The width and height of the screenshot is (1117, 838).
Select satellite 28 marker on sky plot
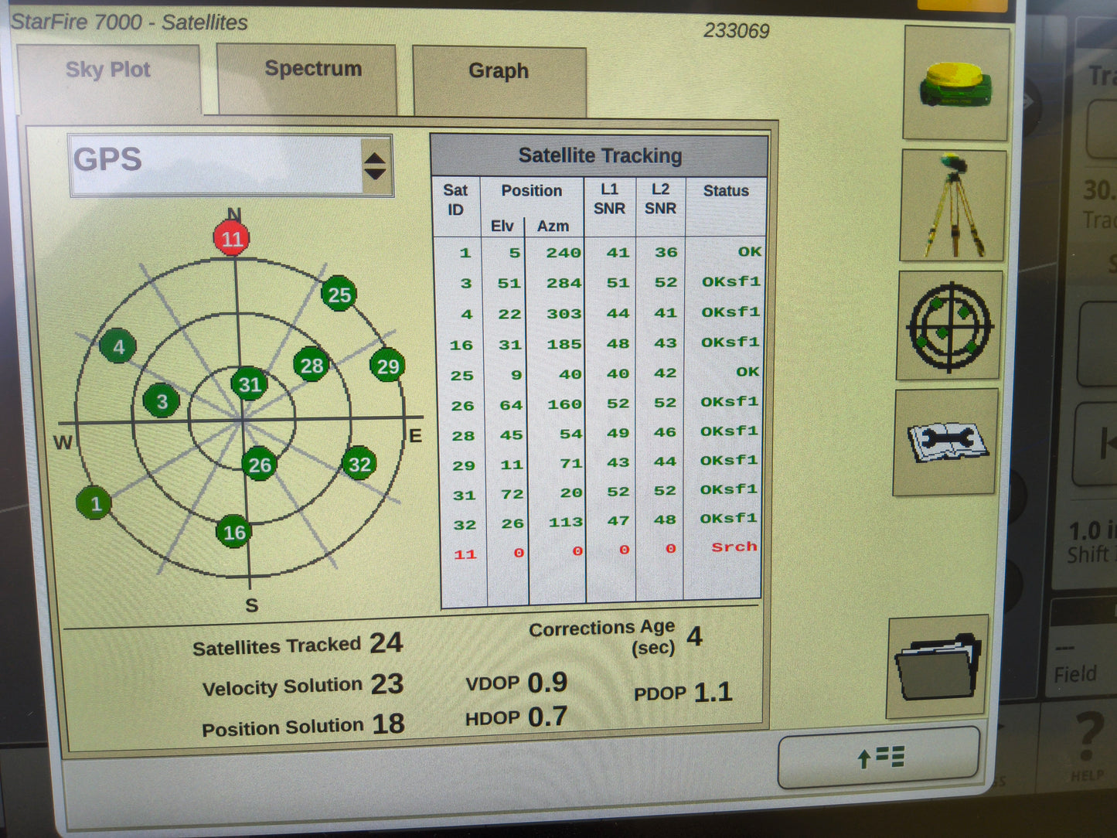coord(312,365)
